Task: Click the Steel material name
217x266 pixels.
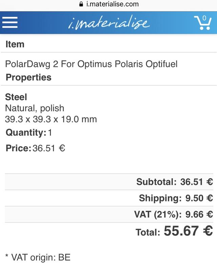Action: tap(16, 97)
